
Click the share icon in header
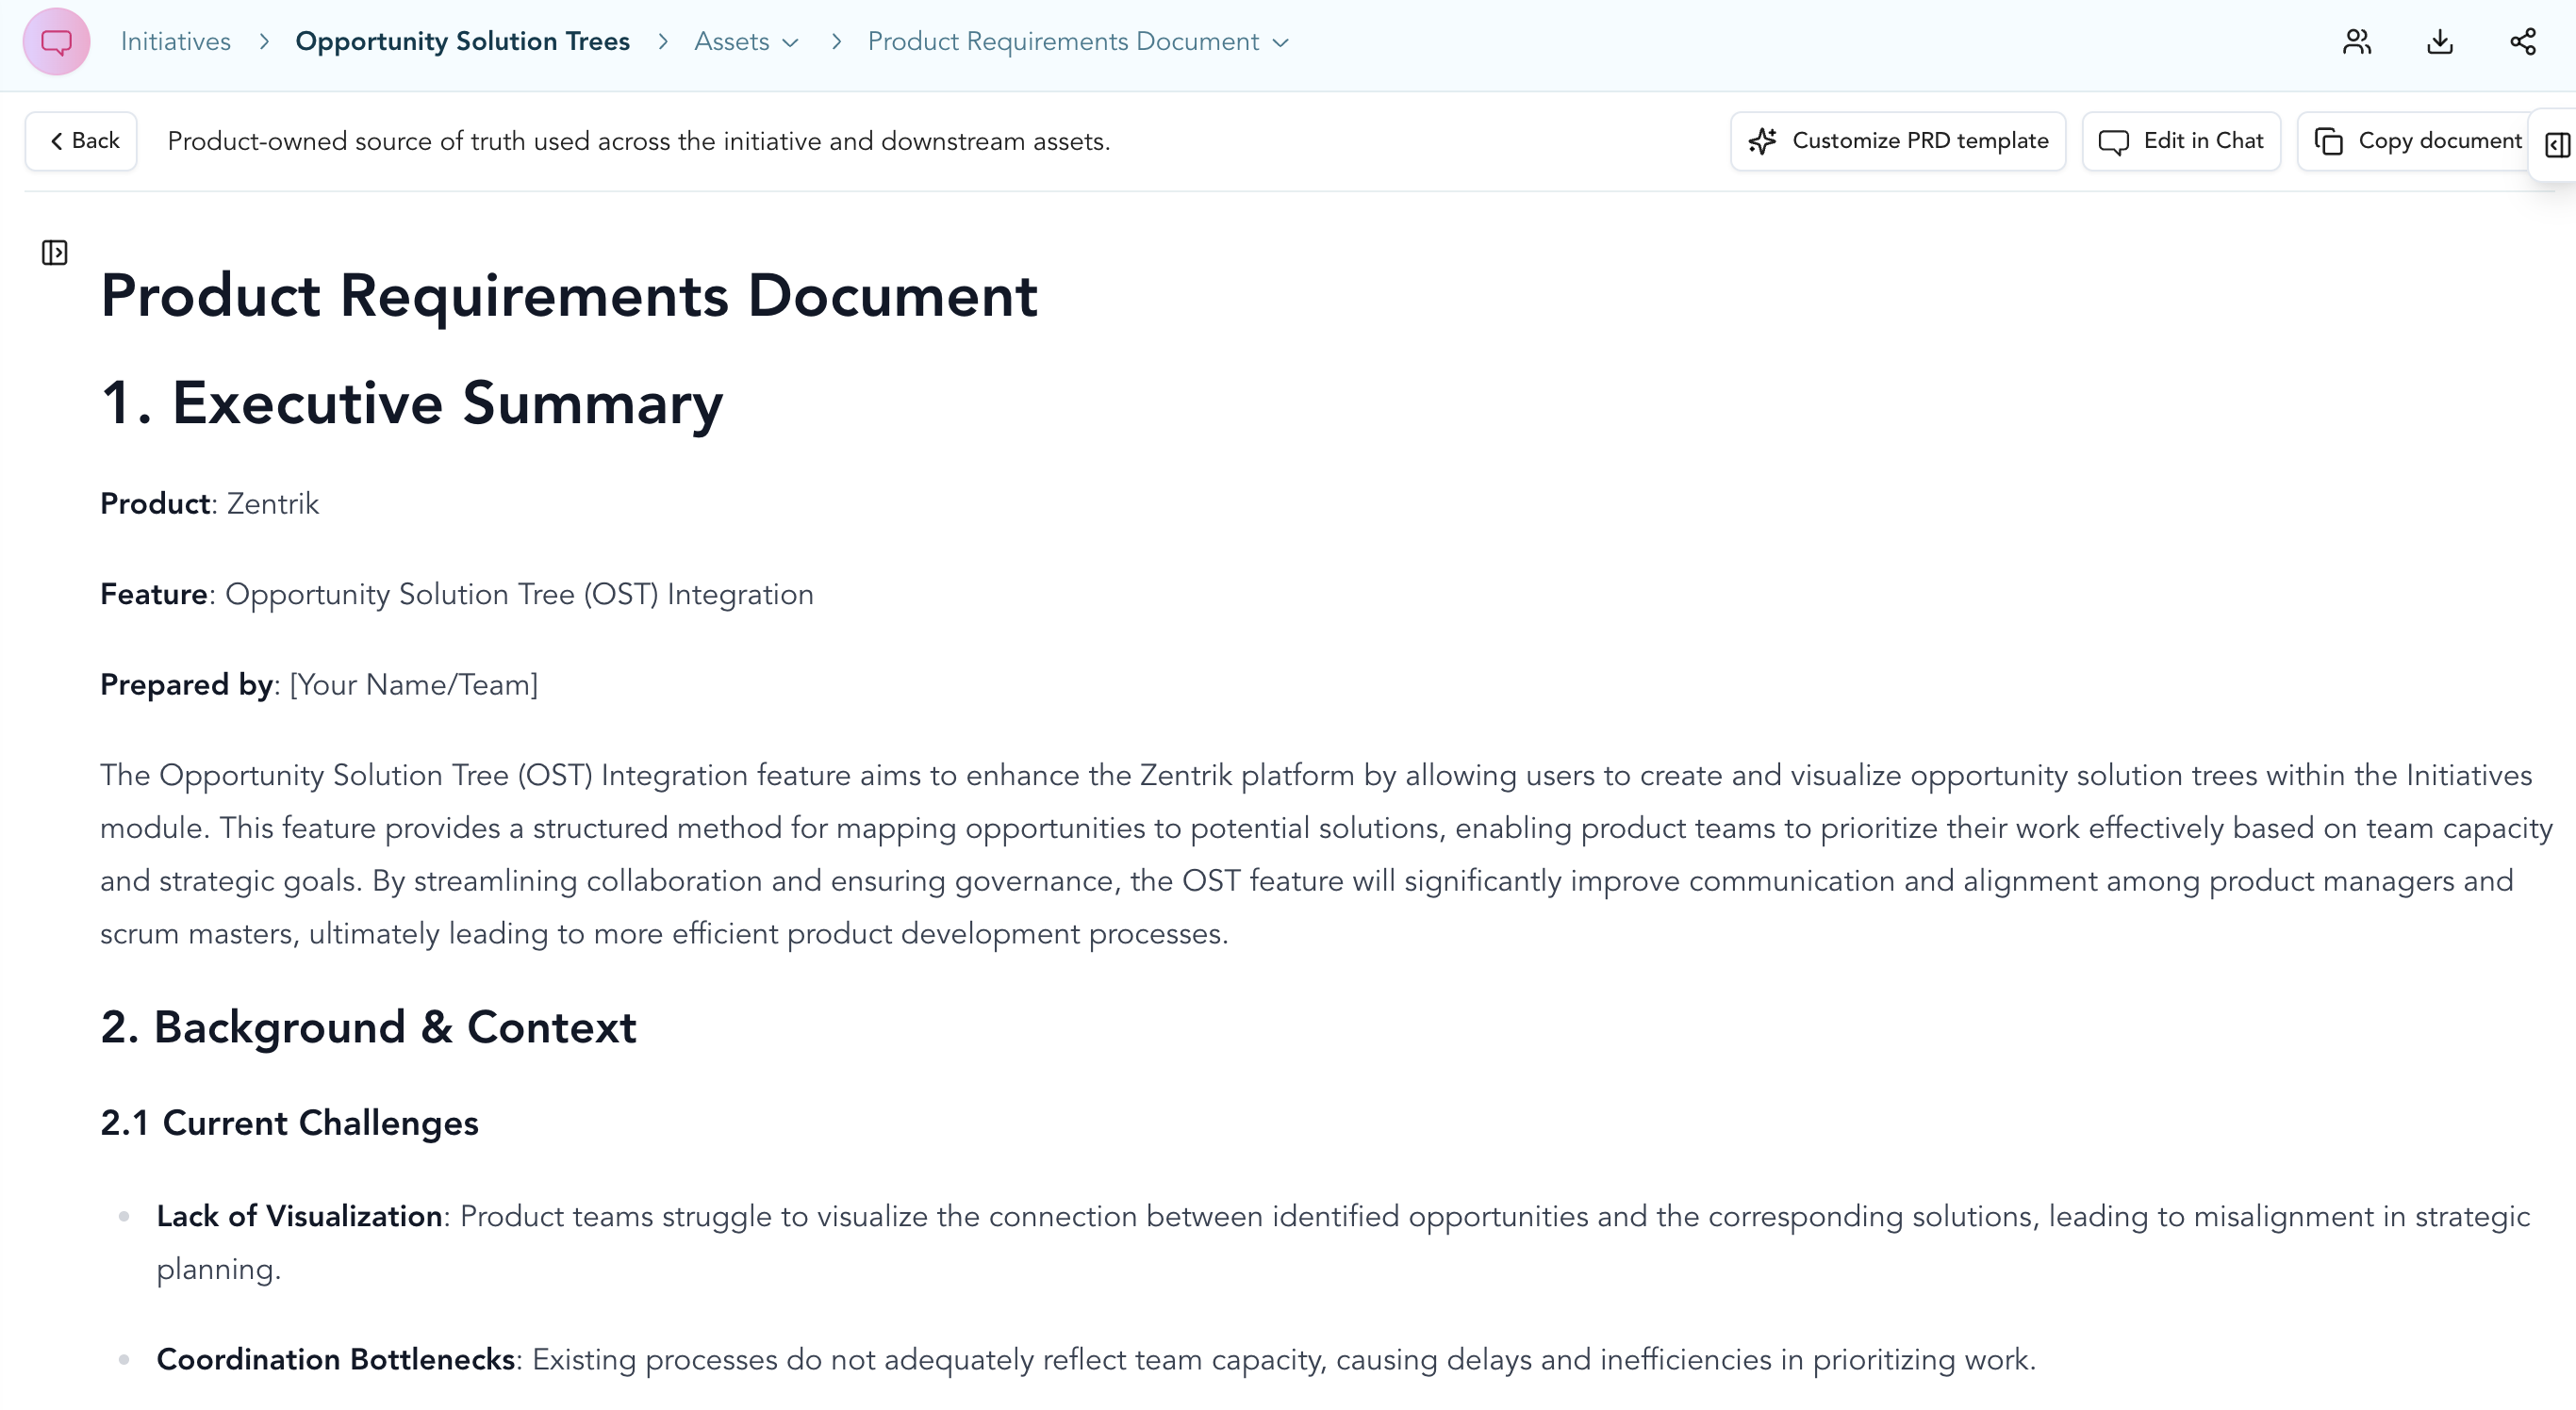[x=2522, y=42]
